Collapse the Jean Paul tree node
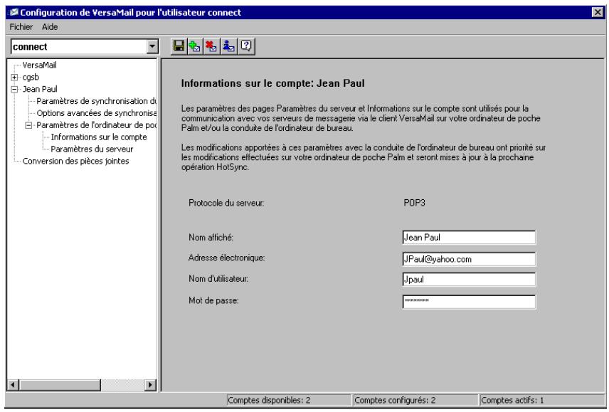The image size is (609, 412). click(14, 90)
